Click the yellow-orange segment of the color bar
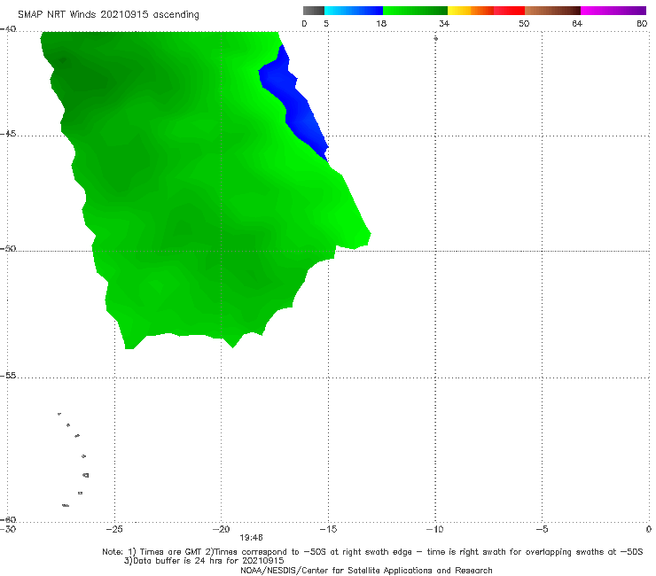This screenshot has height=576, width=656. click(470, 11)
